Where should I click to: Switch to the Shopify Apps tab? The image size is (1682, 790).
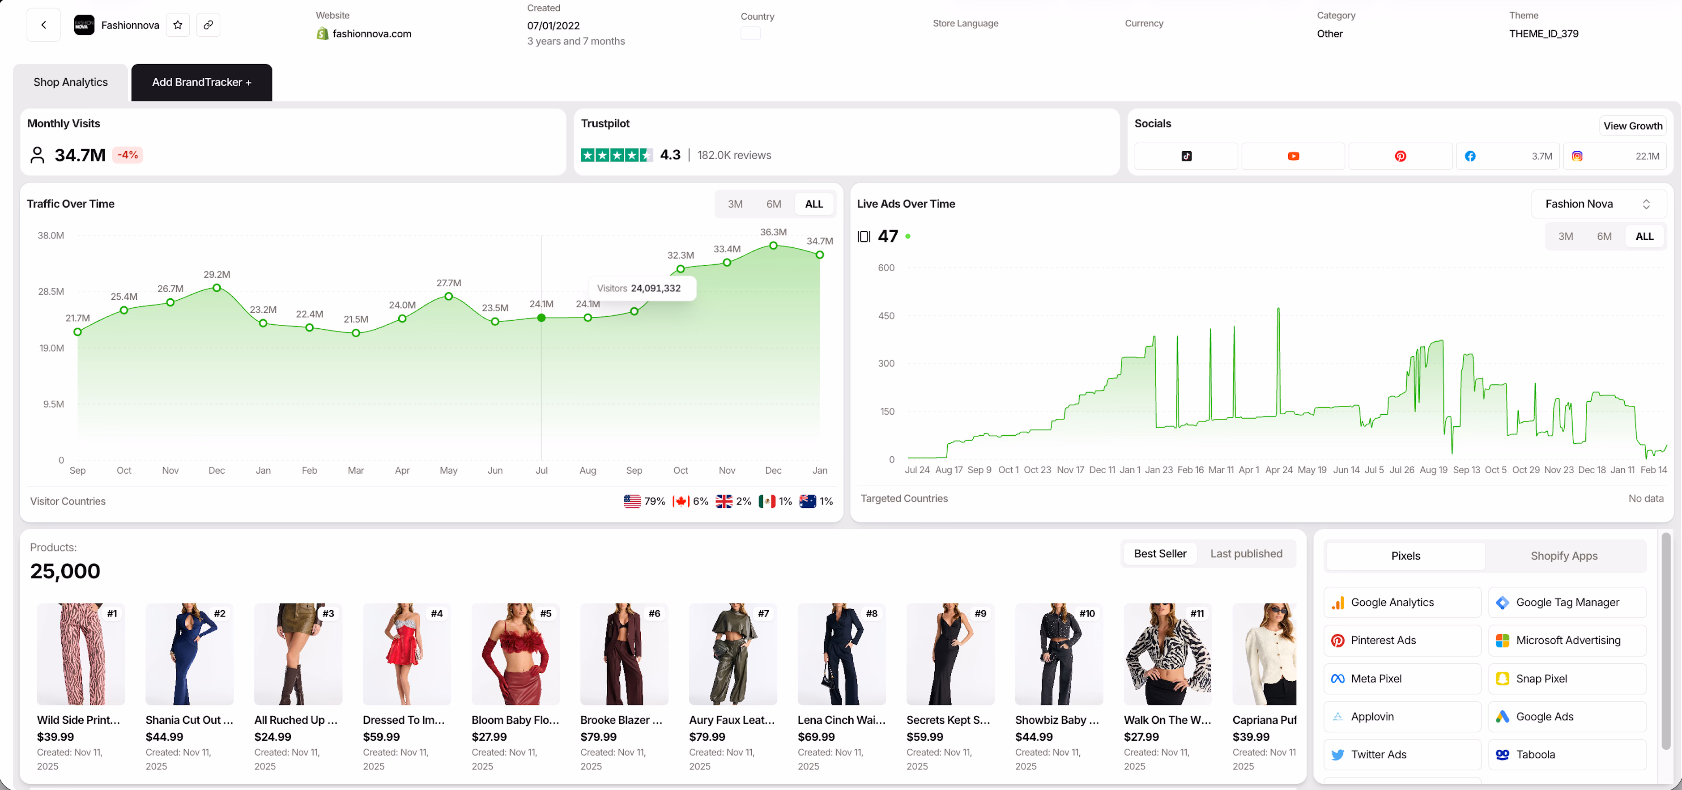[1564, 556]
